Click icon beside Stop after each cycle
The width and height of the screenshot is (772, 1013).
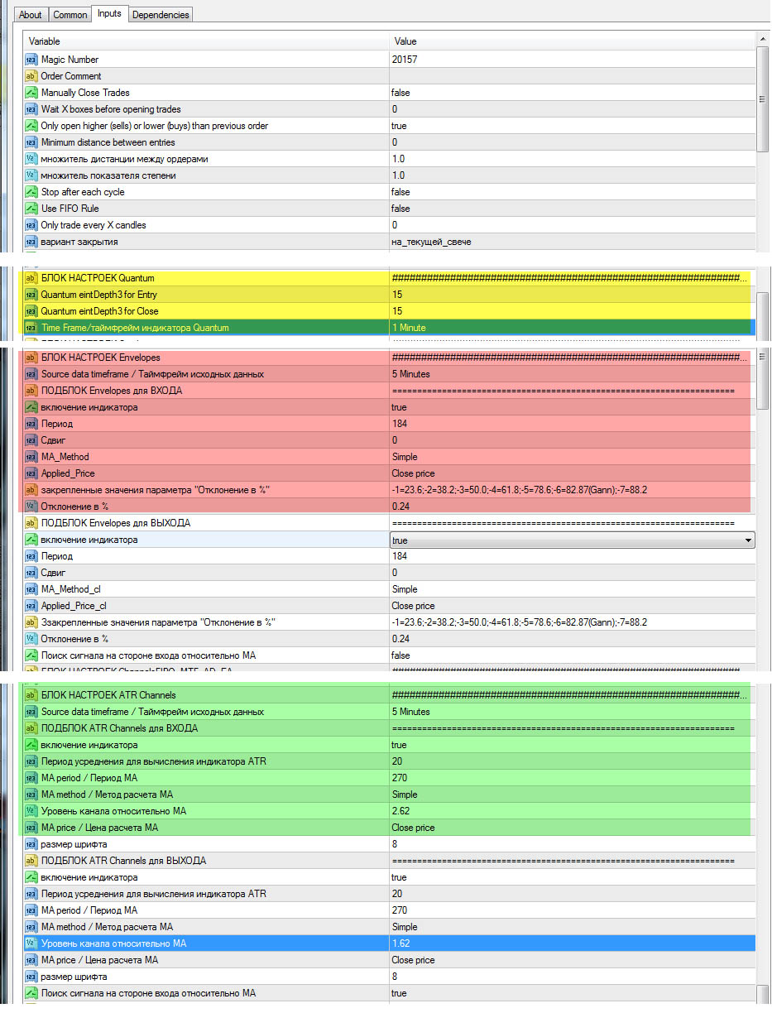coord(31,192)
